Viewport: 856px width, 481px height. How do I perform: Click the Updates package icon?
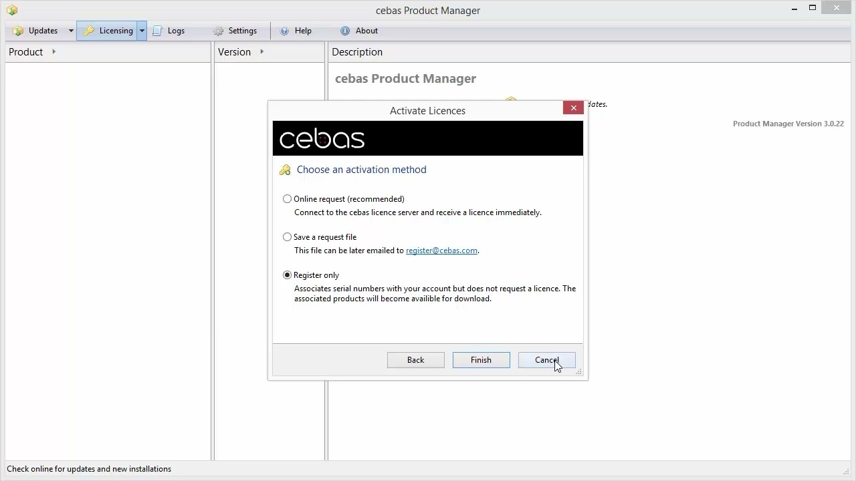[x=18, y=31]
